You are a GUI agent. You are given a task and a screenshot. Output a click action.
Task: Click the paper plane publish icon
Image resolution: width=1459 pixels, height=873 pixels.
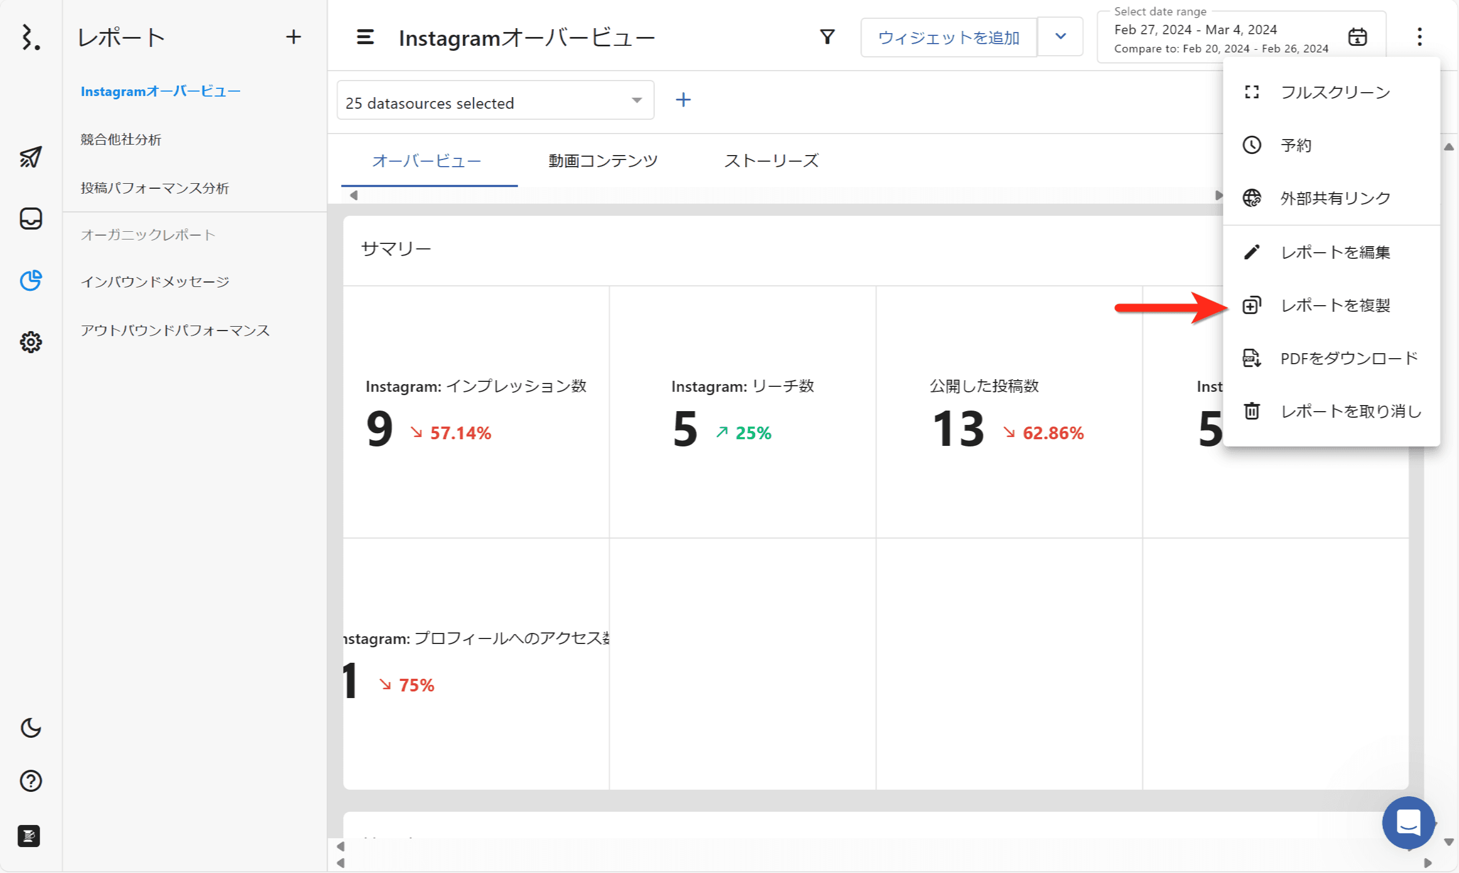(x=30, y=157)
